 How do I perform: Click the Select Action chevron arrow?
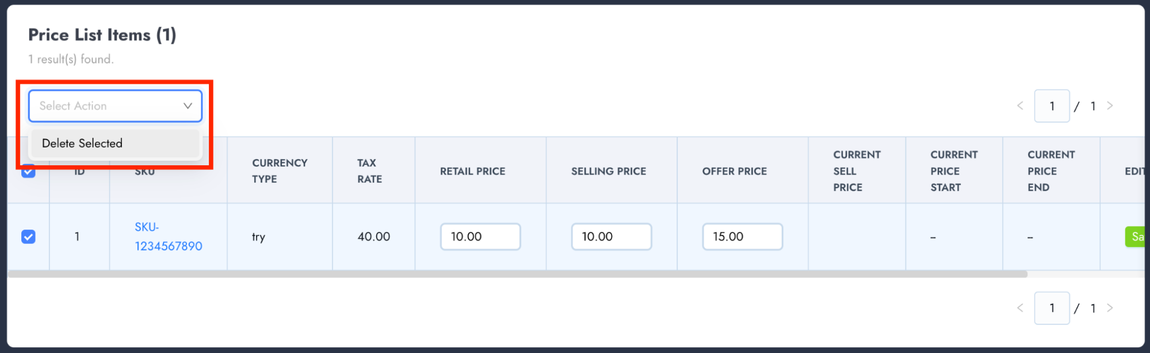click(188, 106)
